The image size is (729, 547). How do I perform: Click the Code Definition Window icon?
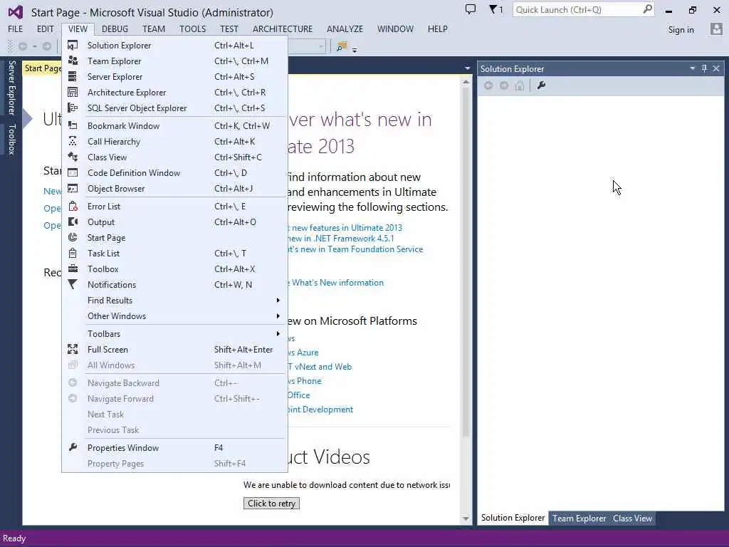73,172
